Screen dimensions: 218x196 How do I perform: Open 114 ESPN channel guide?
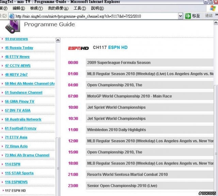(13, 164)
